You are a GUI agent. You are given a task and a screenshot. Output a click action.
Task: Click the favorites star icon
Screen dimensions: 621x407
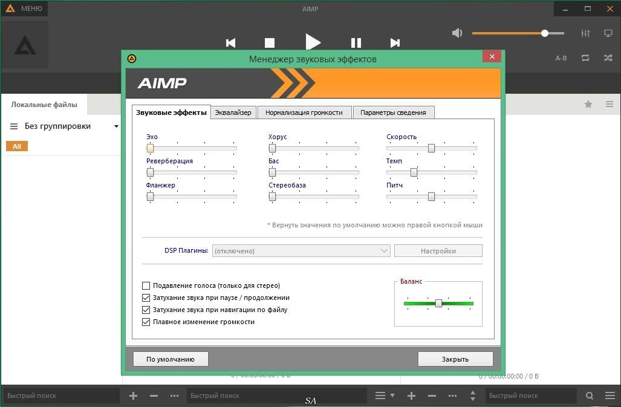(x=588, y=104)
